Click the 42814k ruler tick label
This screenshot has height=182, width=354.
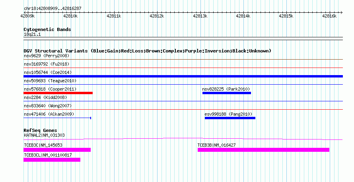243,16
